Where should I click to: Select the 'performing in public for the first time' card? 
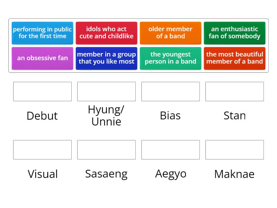[42, 33]
